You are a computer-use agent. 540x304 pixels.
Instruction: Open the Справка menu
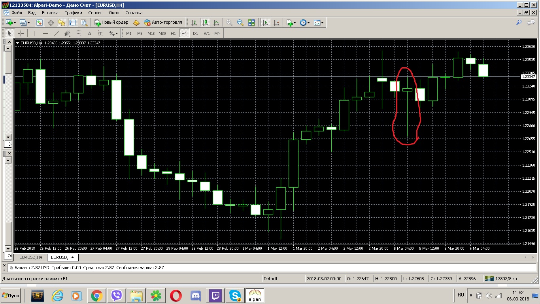(134, 12)
